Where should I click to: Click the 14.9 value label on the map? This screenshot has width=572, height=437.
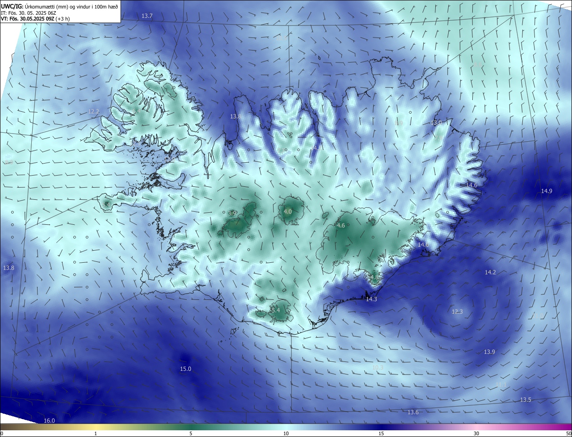point(547,191)
